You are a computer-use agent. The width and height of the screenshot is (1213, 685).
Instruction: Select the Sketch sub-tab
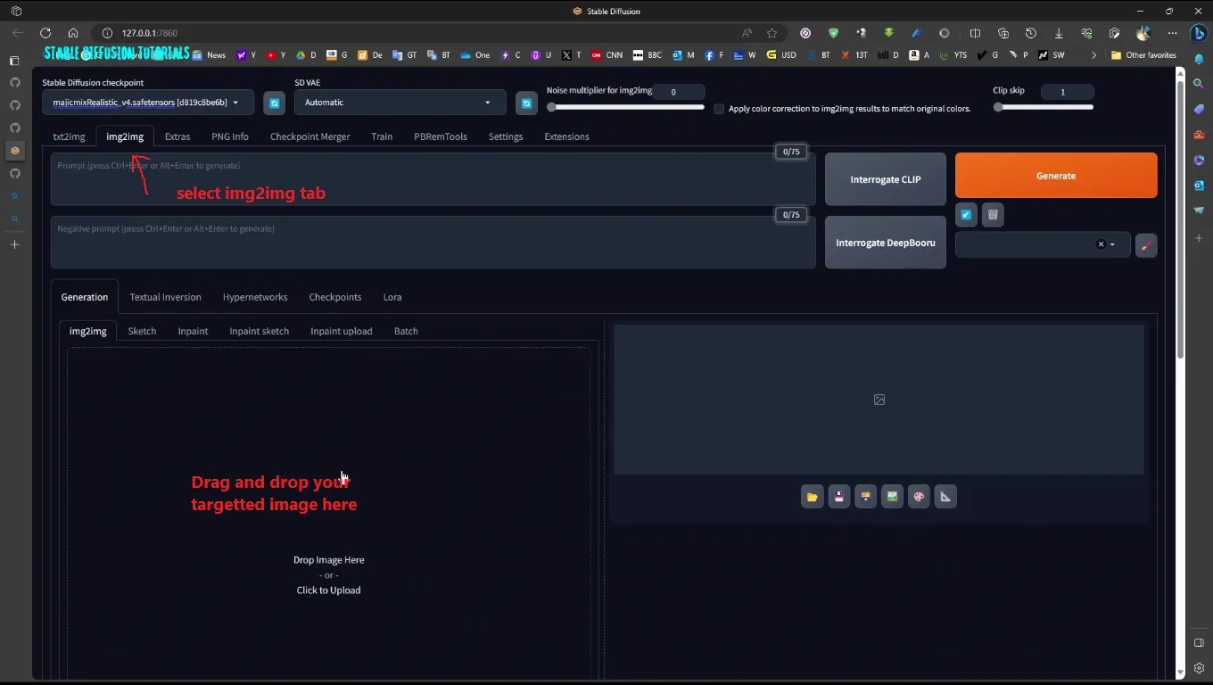142,331
